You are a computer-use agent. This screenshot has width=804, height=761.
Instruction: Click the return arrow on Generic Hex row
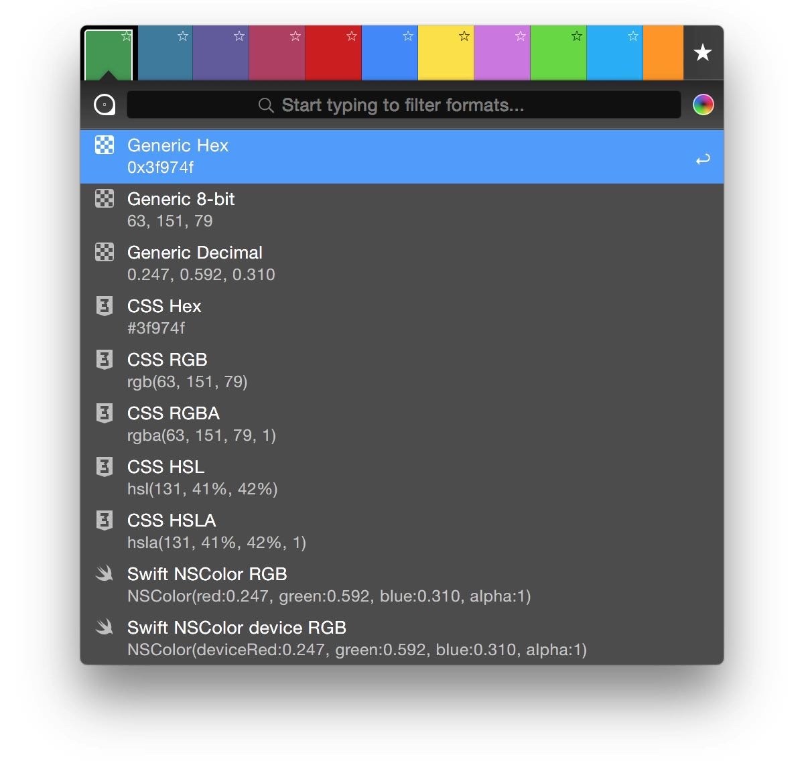click(703, 159)
